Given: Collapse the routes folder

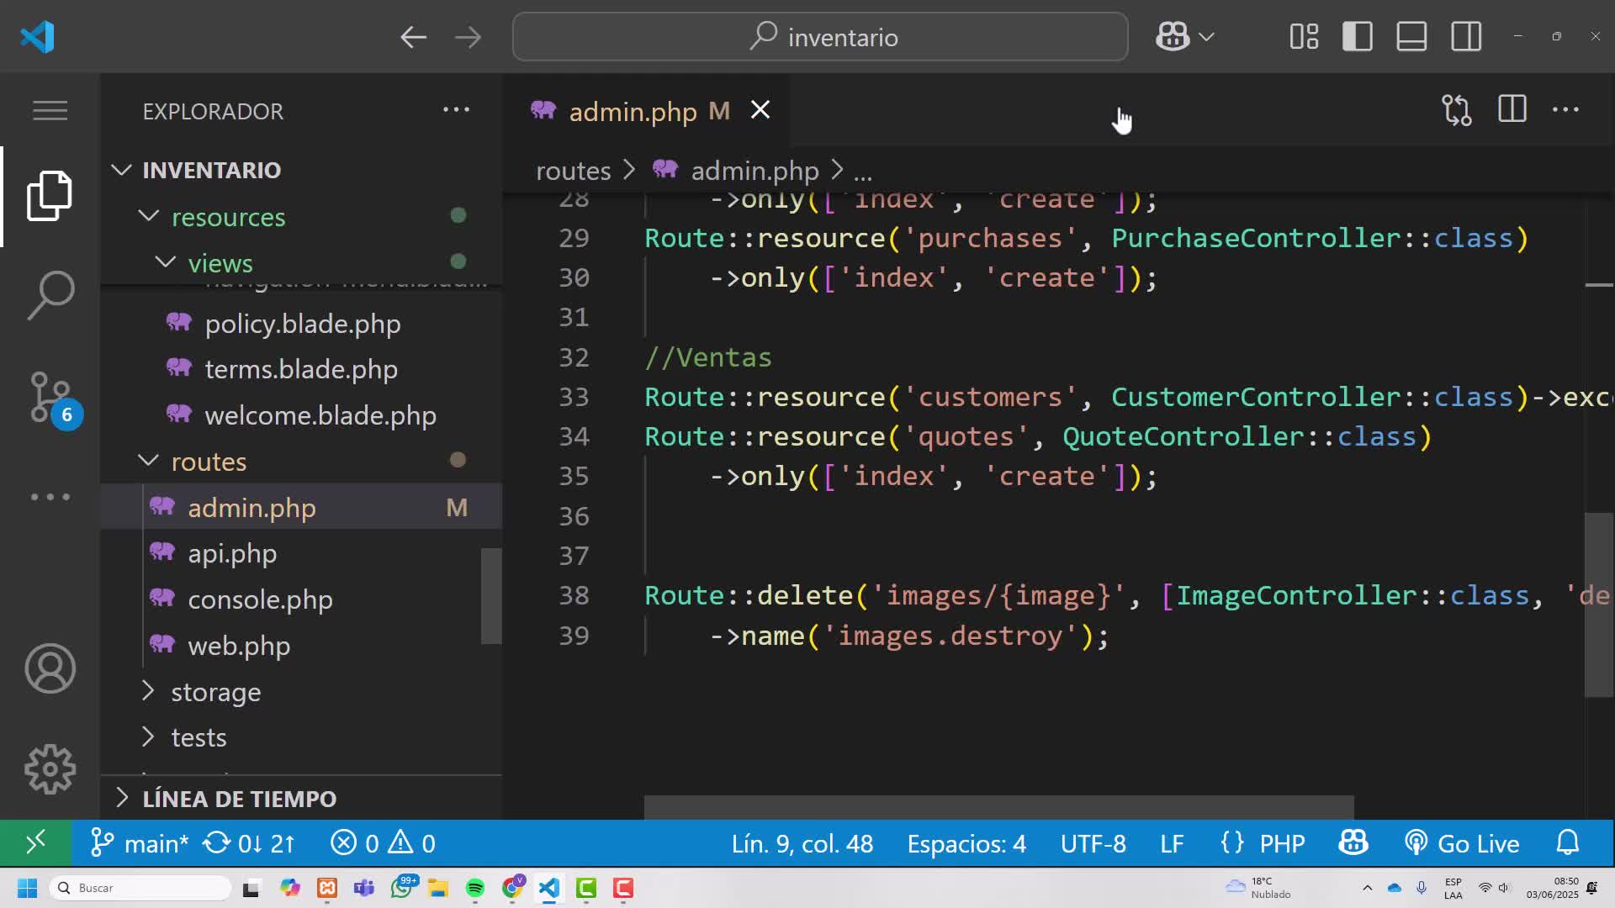Looking at the screenshot, I should [148, 461].
